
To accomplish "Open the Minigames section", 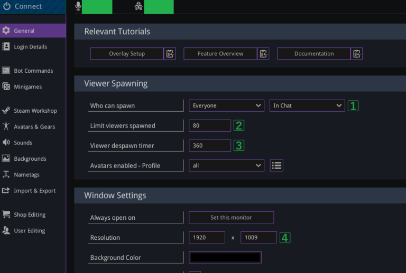I will (27, 87).
